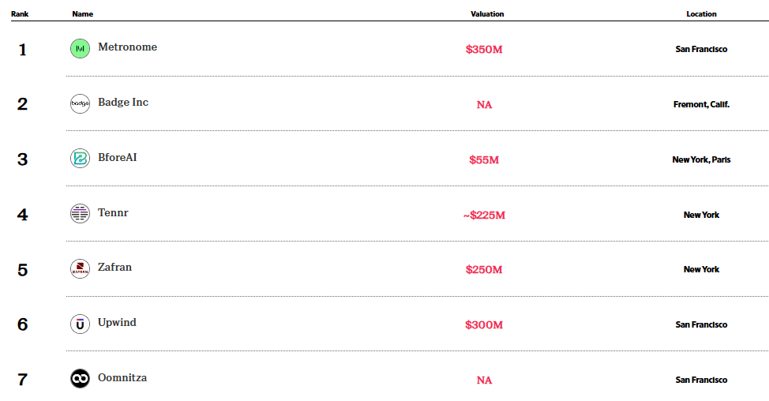The width and height of the screenshot is (769, 401).
Task: Sort by the Name column header
Action: (x=81, y=14)
